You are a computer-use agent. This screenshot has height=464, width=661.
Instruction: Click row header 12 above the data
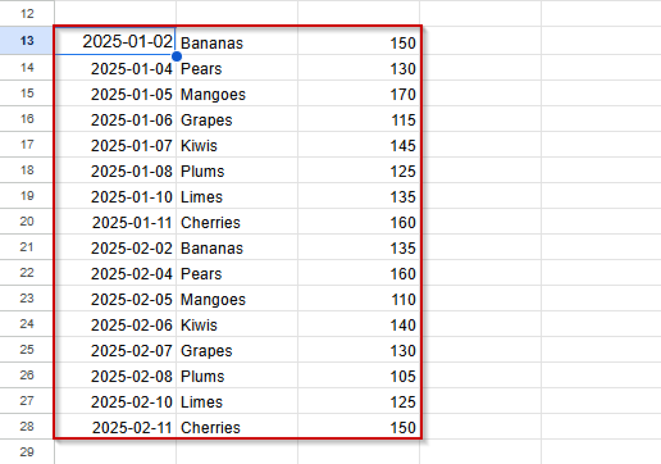click(x=27, y=14)
